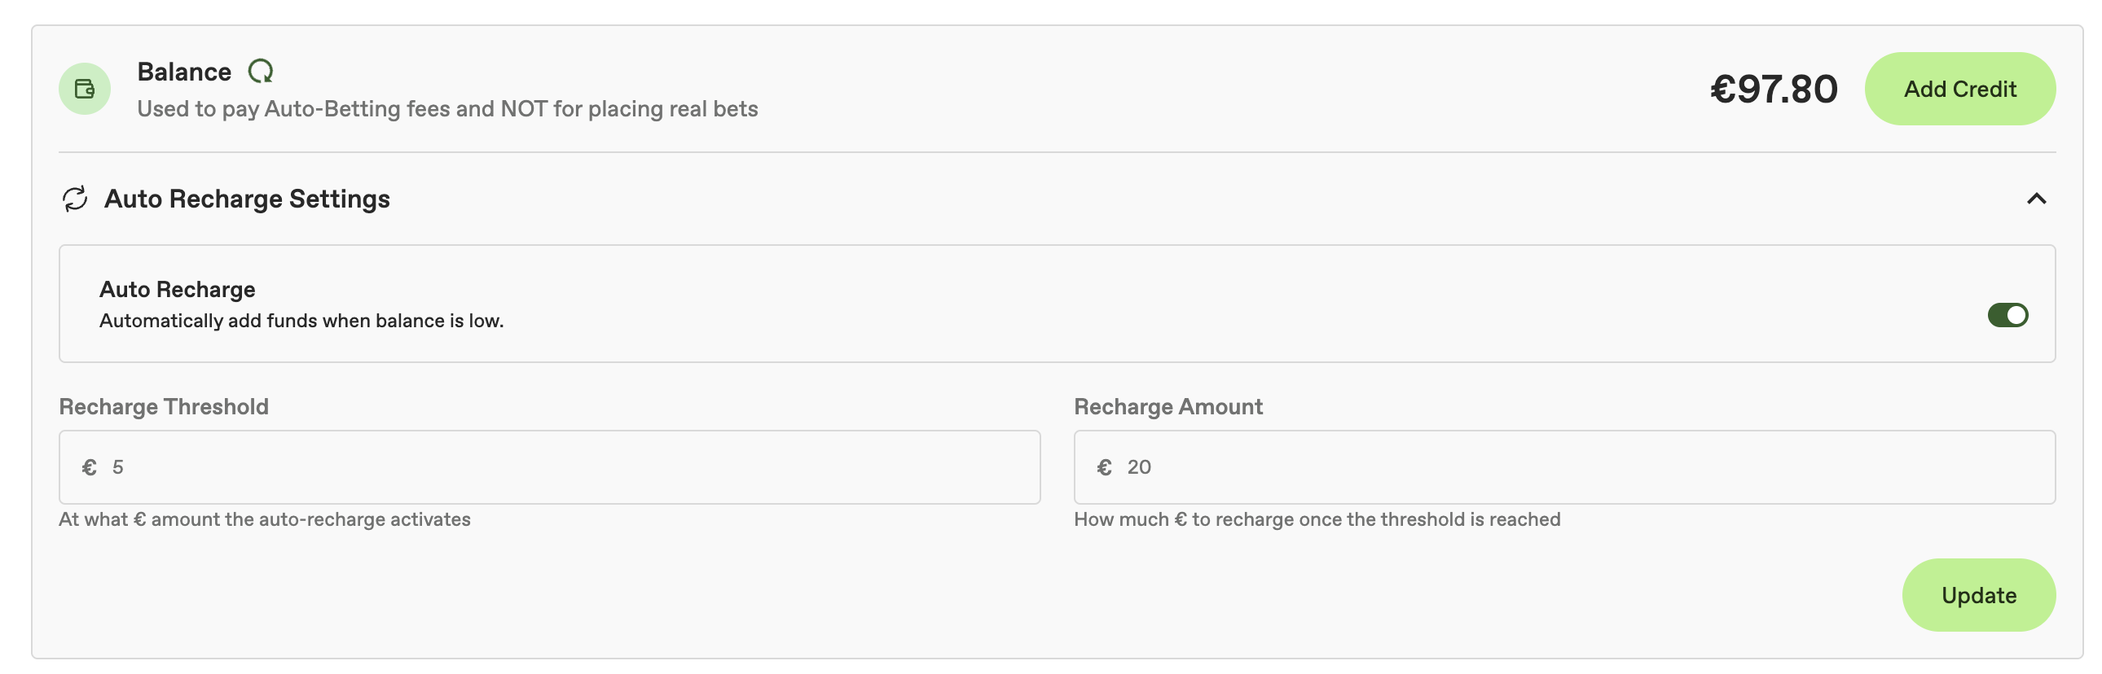Click the bold Auto Recharge label in the toggle card

[177, 289]
